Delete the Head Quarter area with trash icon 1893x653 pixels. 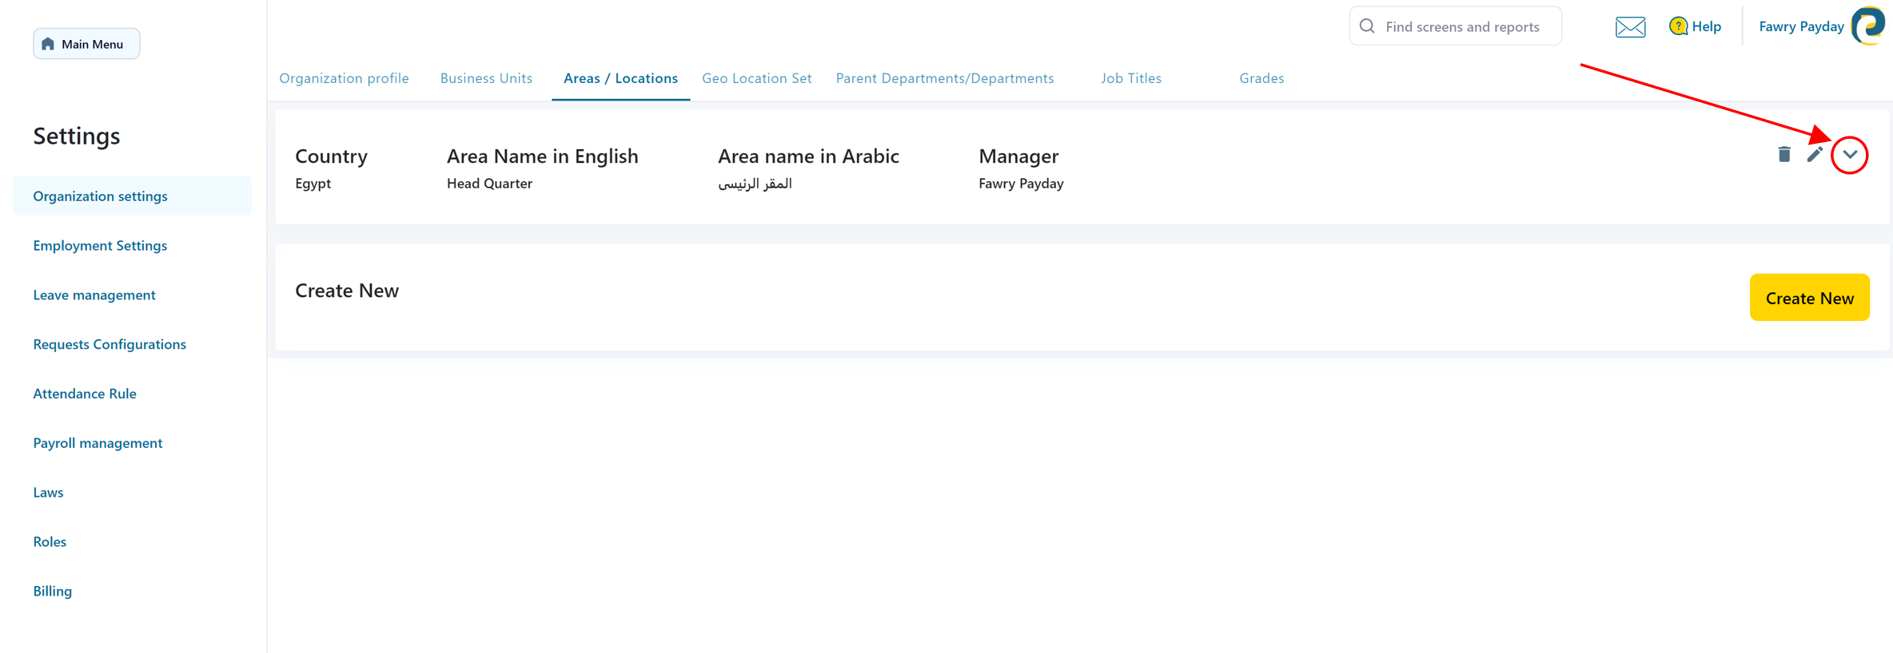pyautogui.click(x=1783, y=154)
